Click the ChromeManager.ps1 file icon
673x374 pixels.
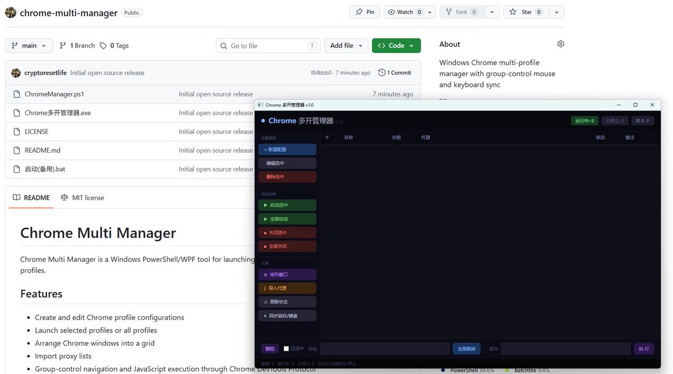(17, 94)
